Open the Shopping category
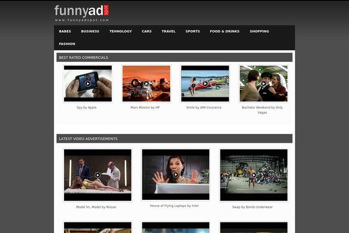Viewport: 349px width, 233px height. coord(259,31)
